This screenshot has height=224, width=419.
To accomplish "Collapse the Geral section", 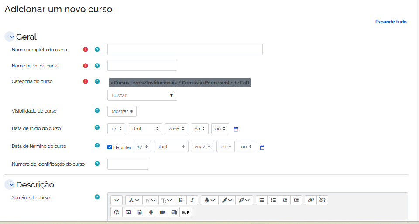I will pyautogui.click(x=11, y=37).
